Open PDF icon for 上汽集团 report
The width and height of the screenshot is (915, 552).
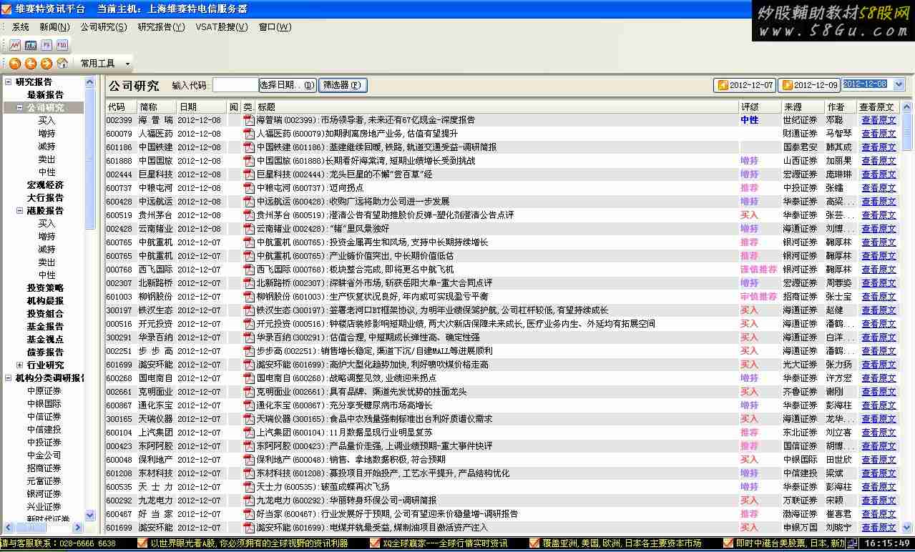coord(249,433)
